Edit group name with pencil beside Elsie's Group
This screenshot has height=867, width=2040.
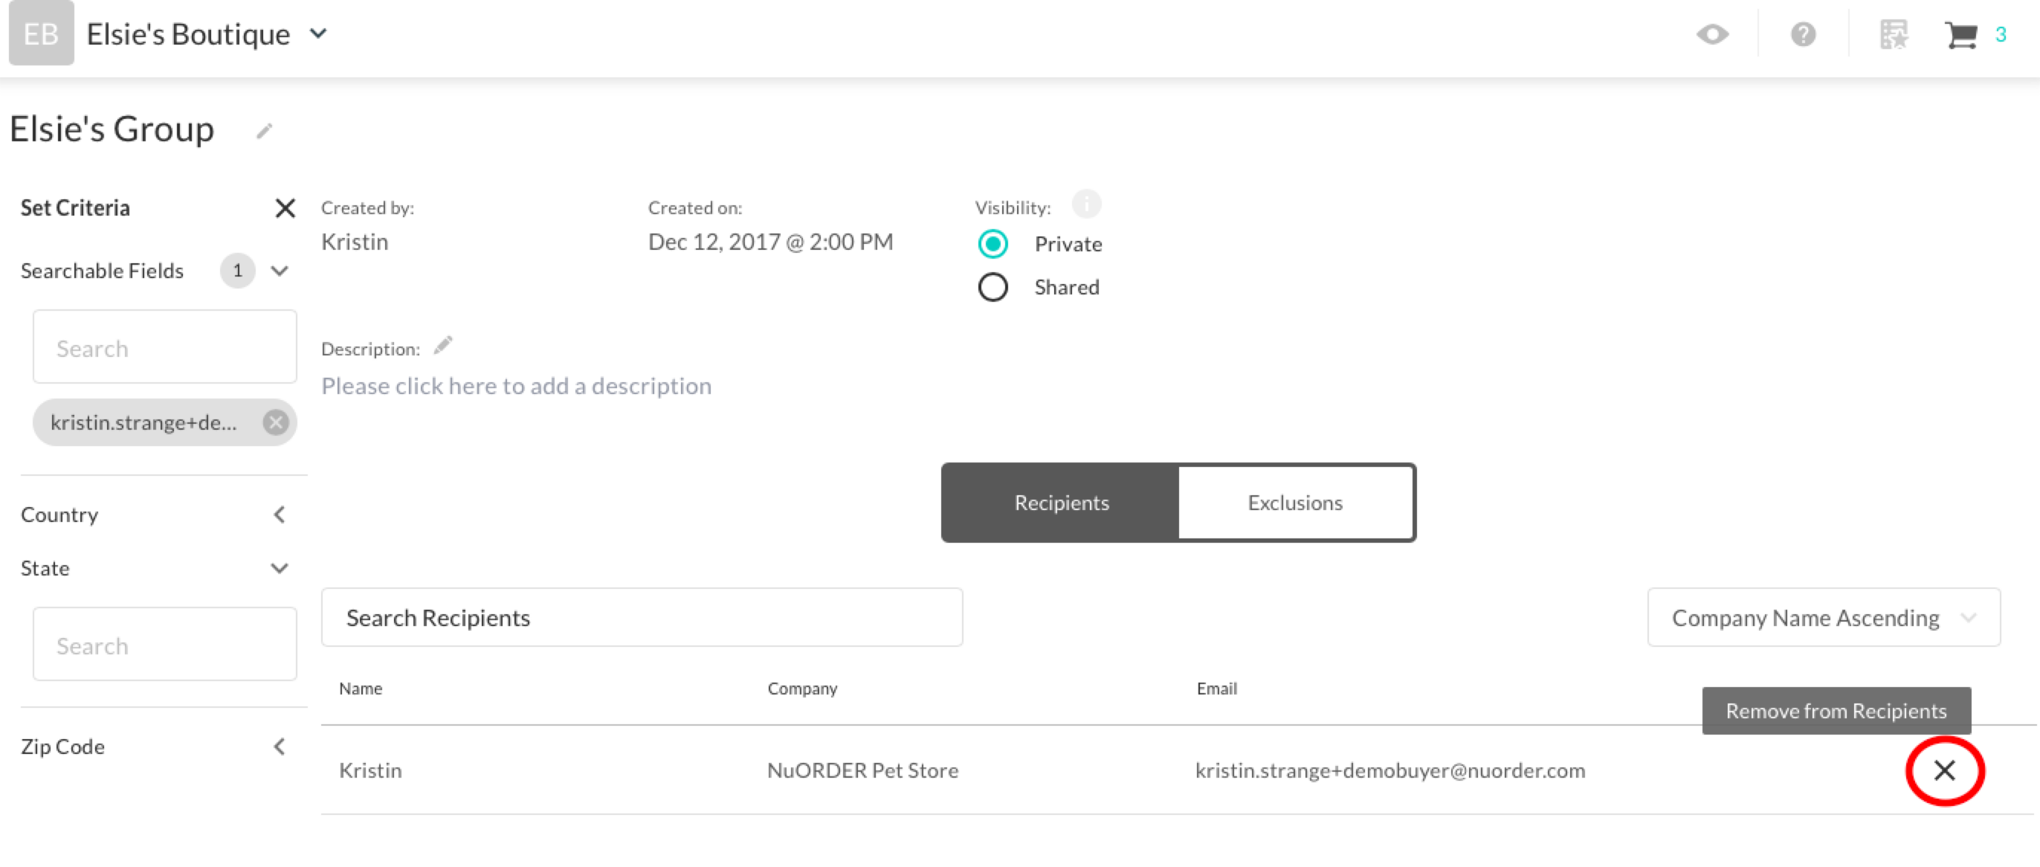(x=265, y=131)
